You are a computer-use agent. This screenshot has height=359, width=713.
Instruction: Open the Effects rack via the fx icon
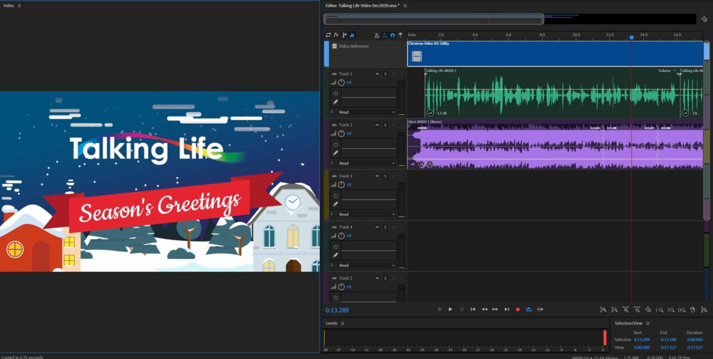point(336,35)
